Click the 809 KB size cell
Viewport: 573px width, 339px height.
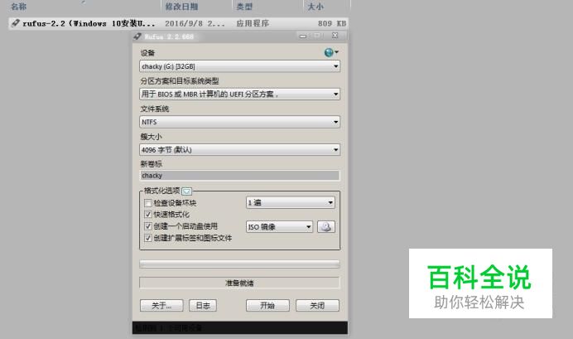(x=332, y=23)
